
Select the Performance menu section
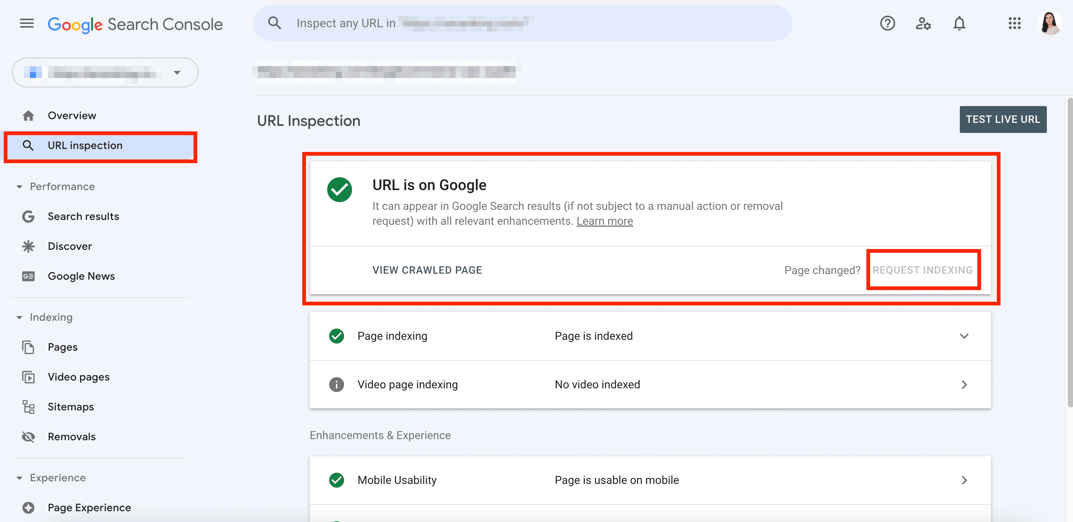(62, 186)
